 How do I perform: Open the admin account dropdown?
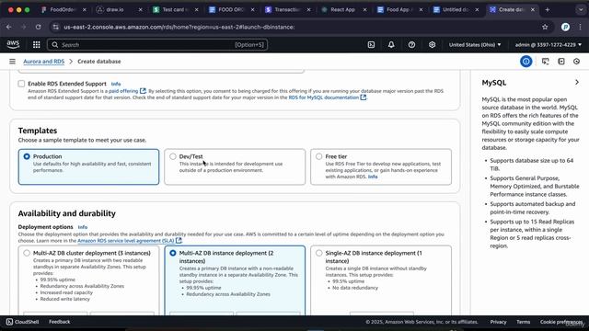(549, 45)
